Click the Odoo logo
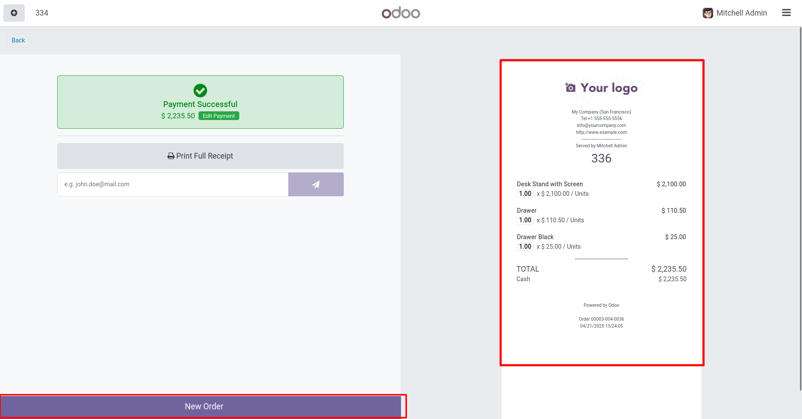The width and height of the screenshot is (802, 419). [401, 13]
